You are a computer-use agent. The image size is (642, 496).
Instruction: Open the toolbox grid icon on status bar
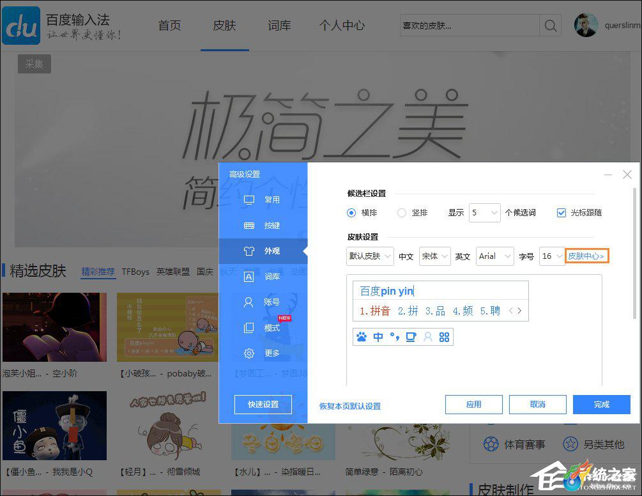tap(444, 337)
